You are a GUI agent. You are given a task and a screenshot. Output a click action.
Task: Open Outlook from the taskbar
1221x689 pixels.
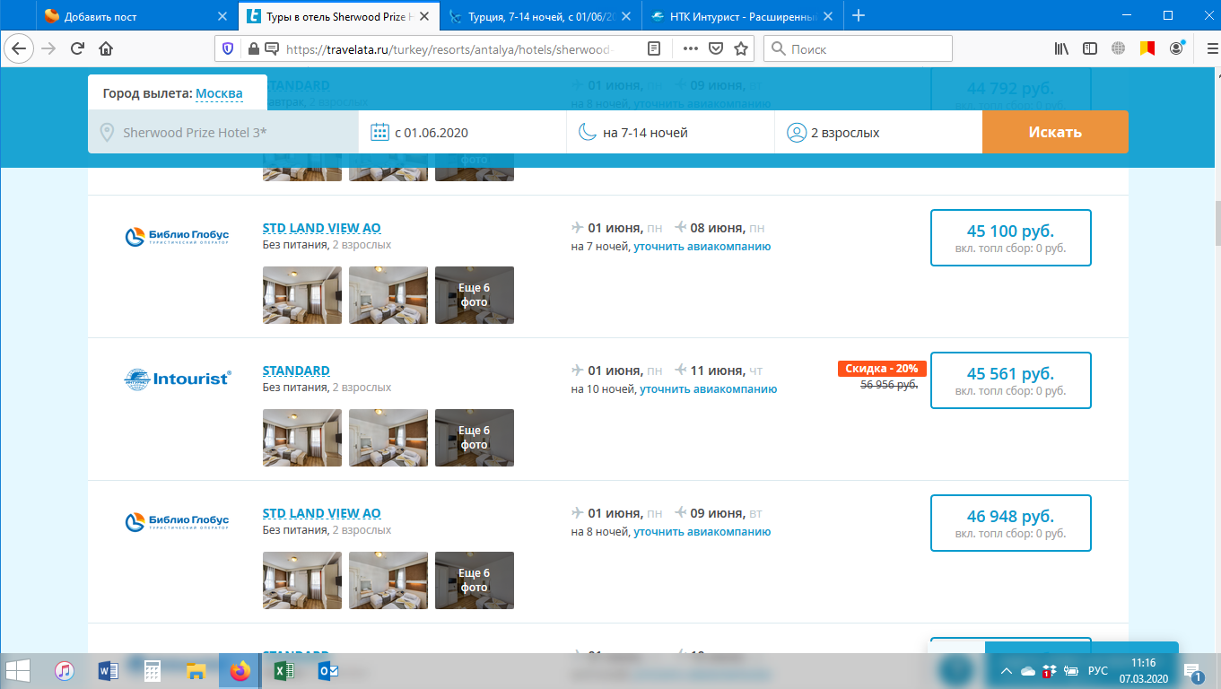(327, 670)
